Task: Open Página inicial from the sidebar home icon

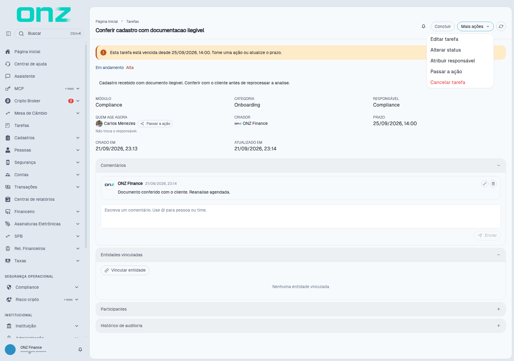Action: (x=8, y=52)
